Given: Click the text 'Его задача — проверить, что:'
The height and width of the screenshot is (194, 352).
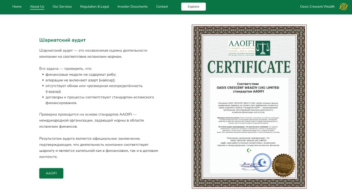Looking at the screenshot, I should pos(66,69).
